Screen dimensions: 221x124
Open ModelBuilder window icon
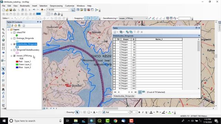pos(97,10)
